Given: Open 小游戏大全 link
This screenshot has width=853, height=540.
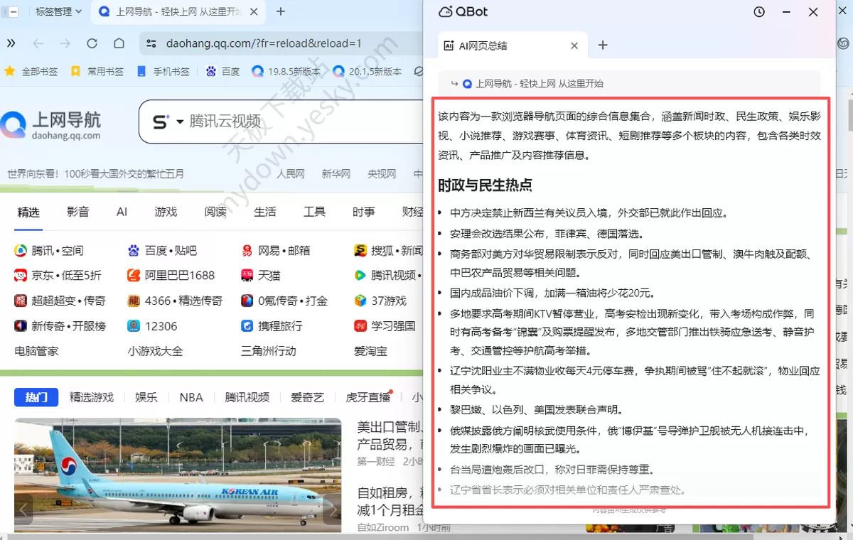Looking at the screenshot, I should [156, 351].
